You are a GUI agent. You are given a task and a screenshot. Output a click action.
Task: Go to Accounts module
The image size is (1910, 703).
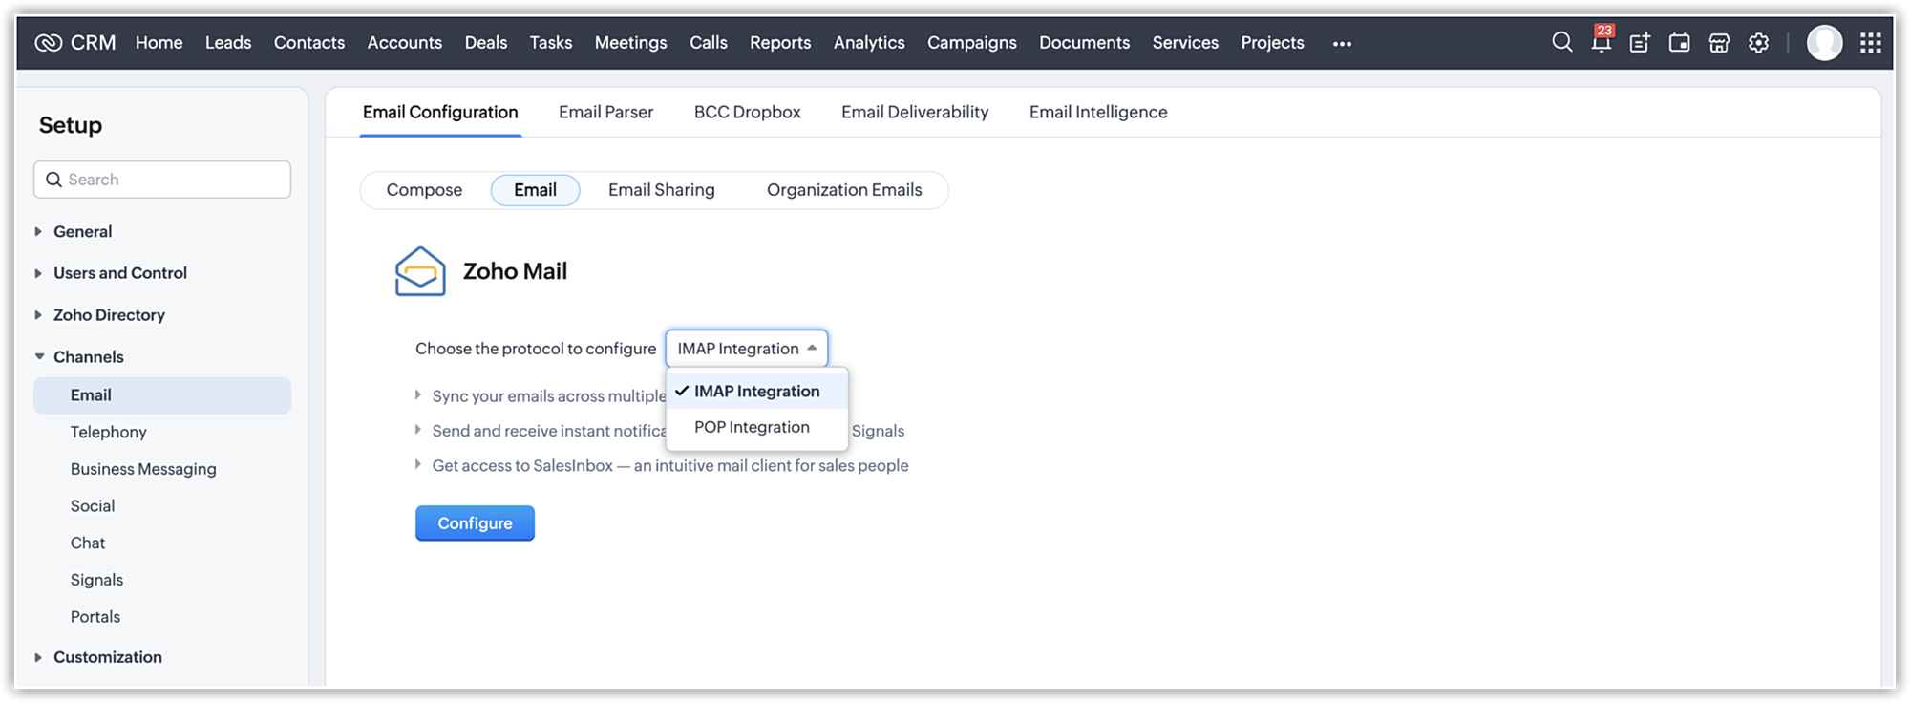click(405, 43)
